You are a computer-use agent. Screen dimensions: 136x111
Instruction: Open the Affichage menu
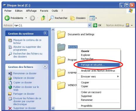pyautogui.click(x=31, y=11)
